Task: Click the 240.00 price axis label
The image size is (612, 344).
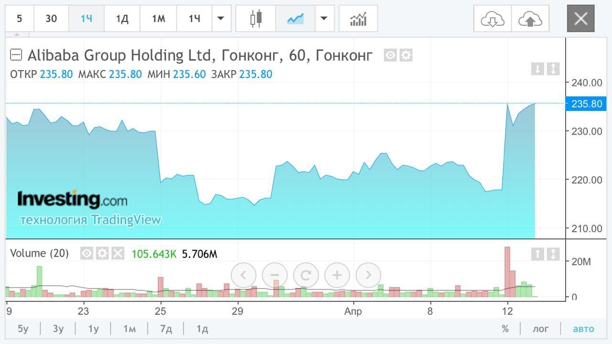Action: tap(587, 83)
